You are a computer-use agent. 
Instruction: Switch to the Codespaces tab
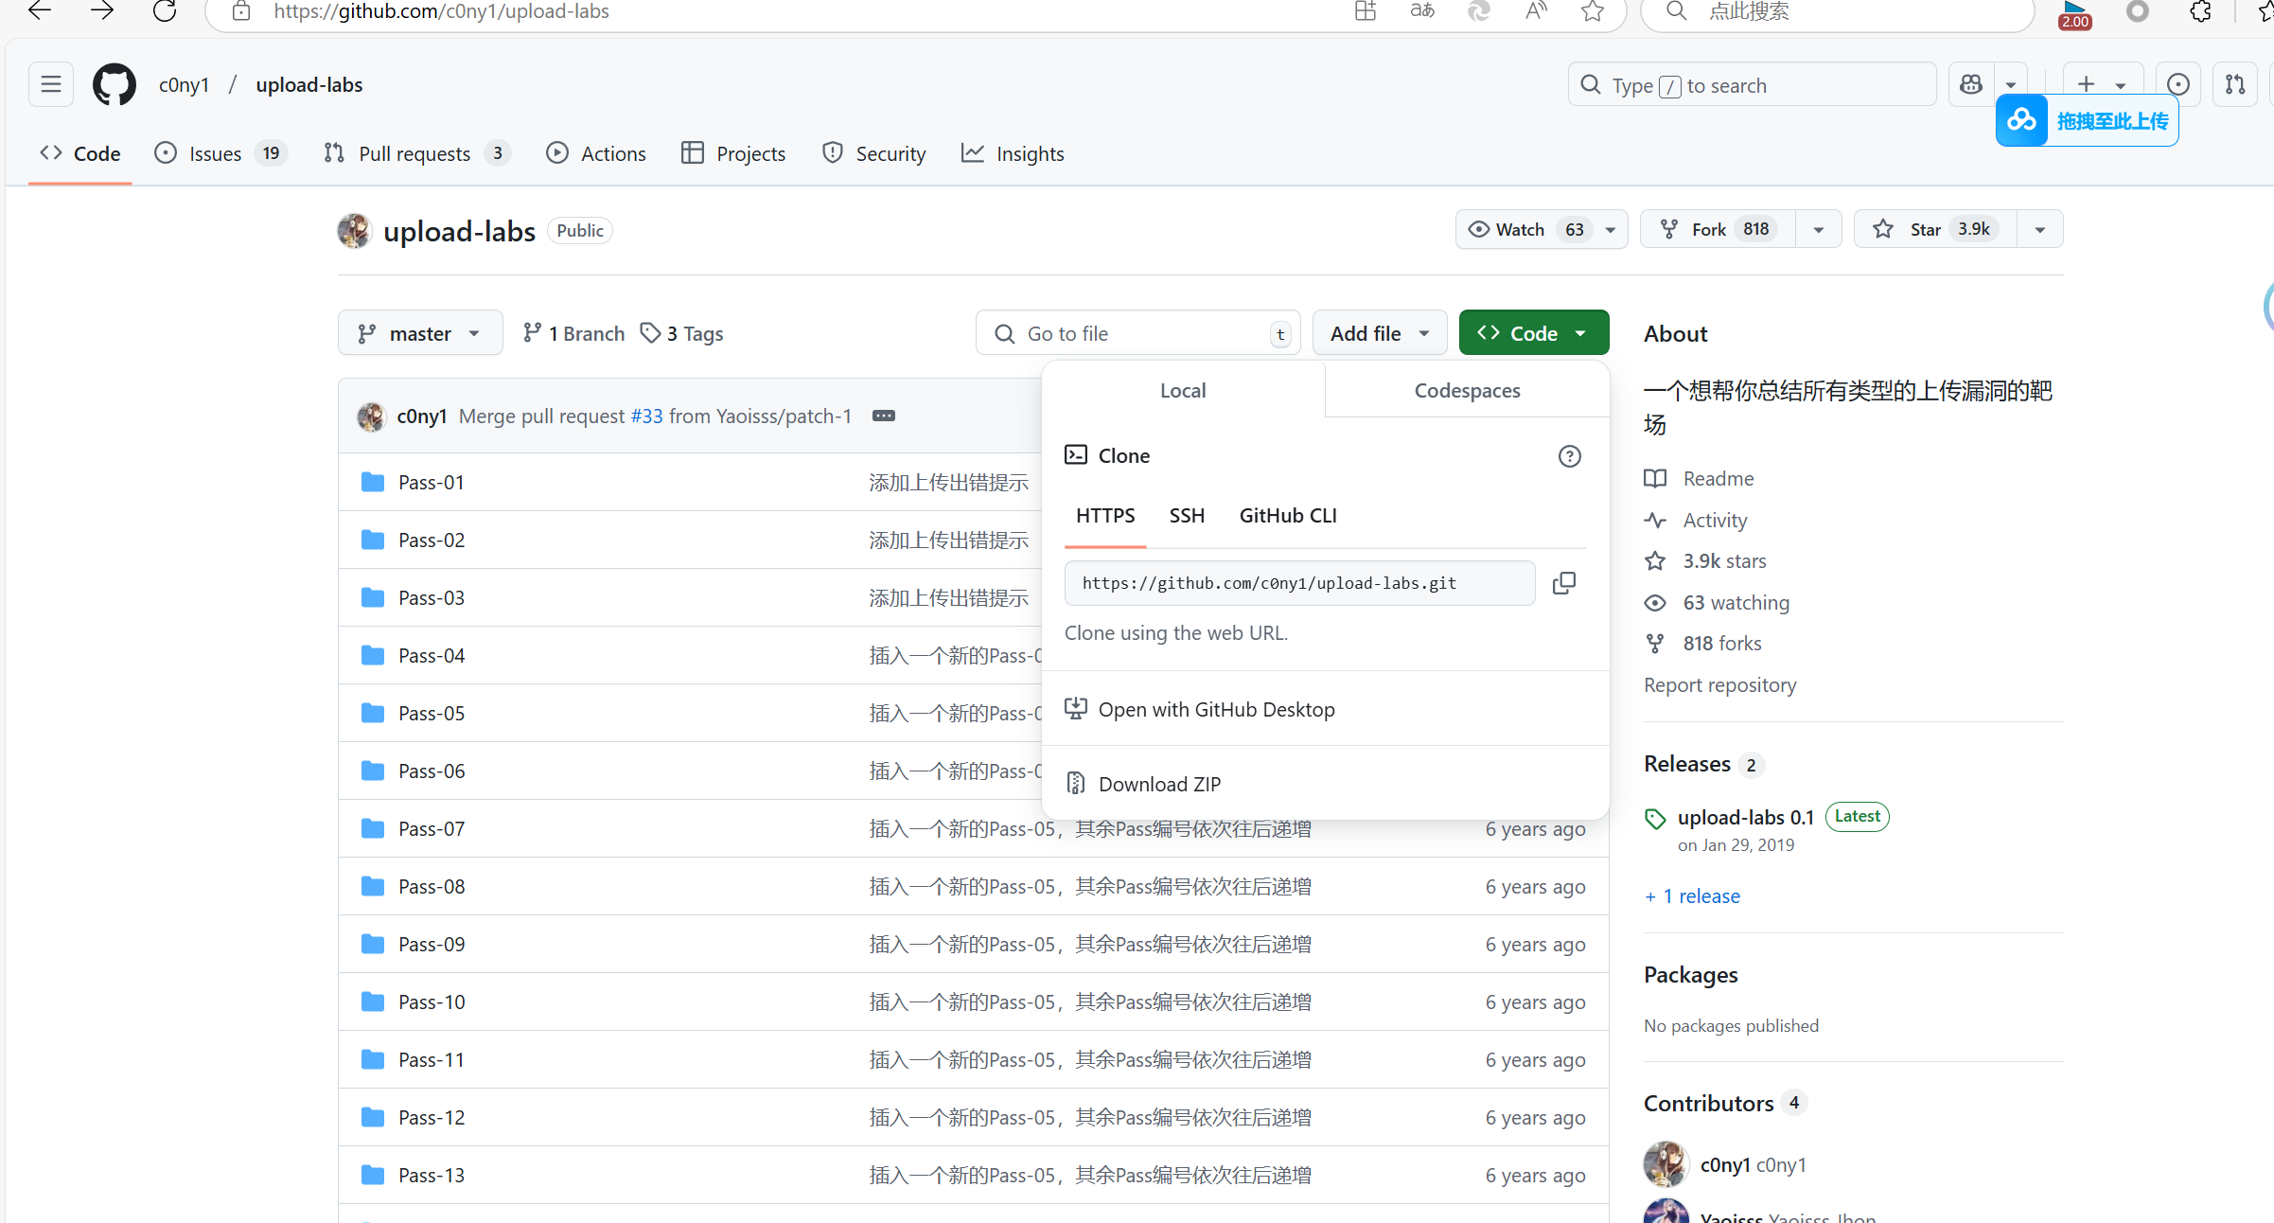(x=1467, y=391)
